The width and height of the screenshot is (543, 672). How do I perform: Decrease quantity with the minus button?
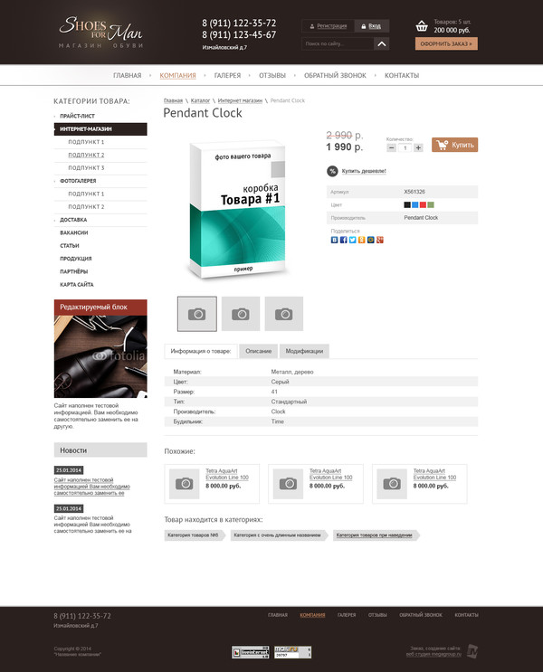(391, 147)
